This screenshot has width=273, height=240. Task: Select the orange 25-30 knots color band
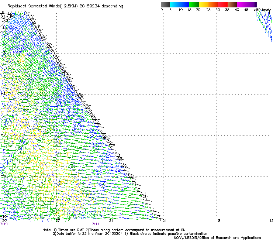213,4
